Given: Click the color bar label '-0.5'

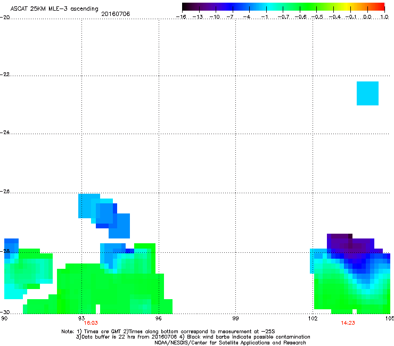Looking at the screenshot, I should tap(317, 17).
